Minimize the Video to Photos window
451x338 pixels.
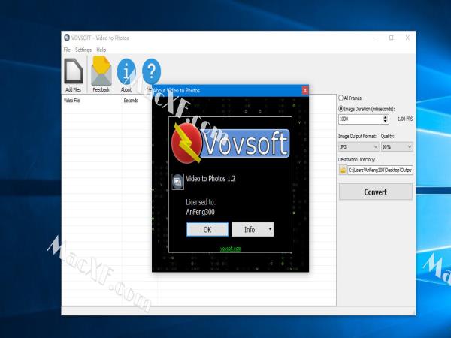point(376,38)
